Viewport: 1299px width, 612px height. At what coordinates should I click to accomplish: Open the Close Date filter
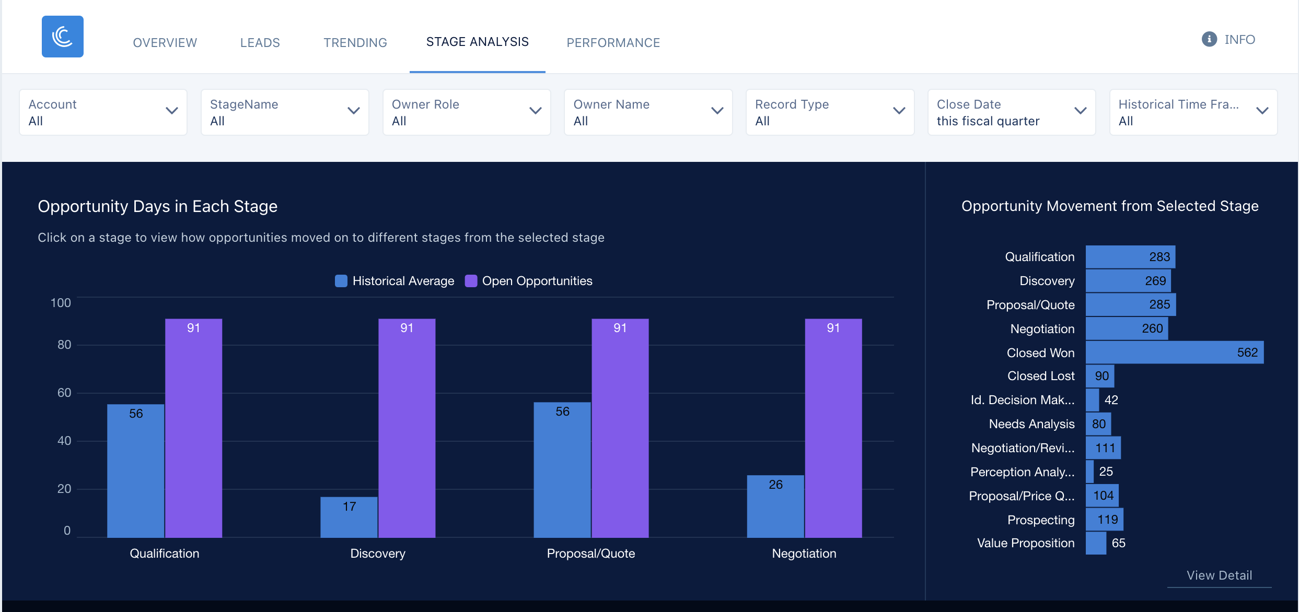[x=1081, y=111]
